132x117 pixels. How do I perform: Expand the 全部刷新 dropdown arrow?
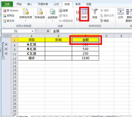[x=53, y=21]
